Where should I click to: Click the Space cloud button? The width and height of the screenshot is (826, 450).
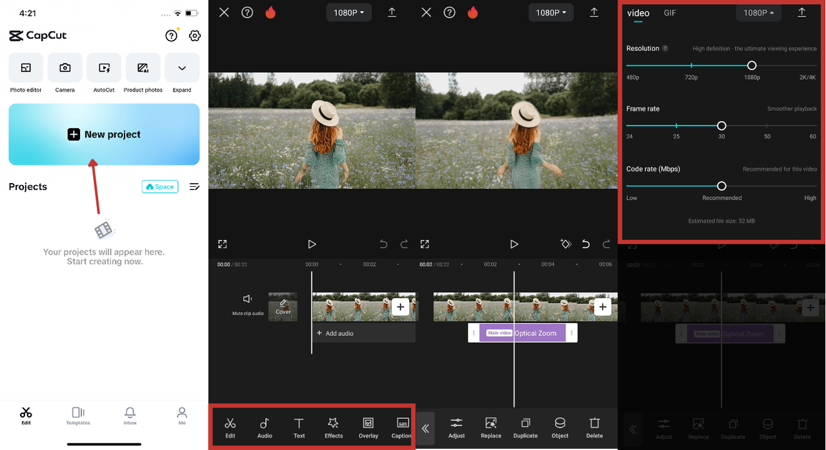pyautogui.click(x=160, y=187)
